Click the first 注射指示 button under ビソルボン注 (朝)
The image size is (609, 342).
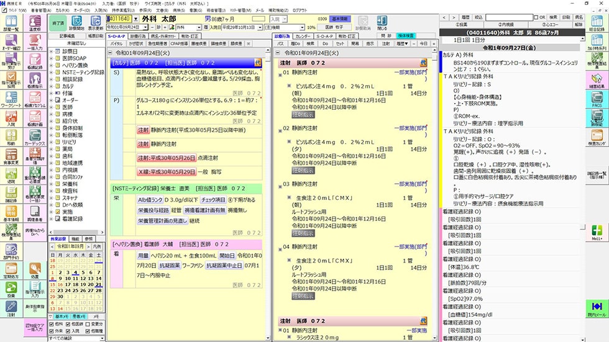tap(303, 115)
